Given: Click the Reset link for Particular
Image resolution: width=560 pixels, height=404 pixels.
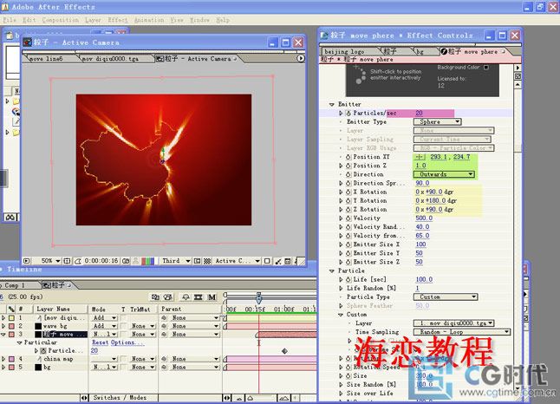Looking at the screenshot, I should tap(100, 342).
